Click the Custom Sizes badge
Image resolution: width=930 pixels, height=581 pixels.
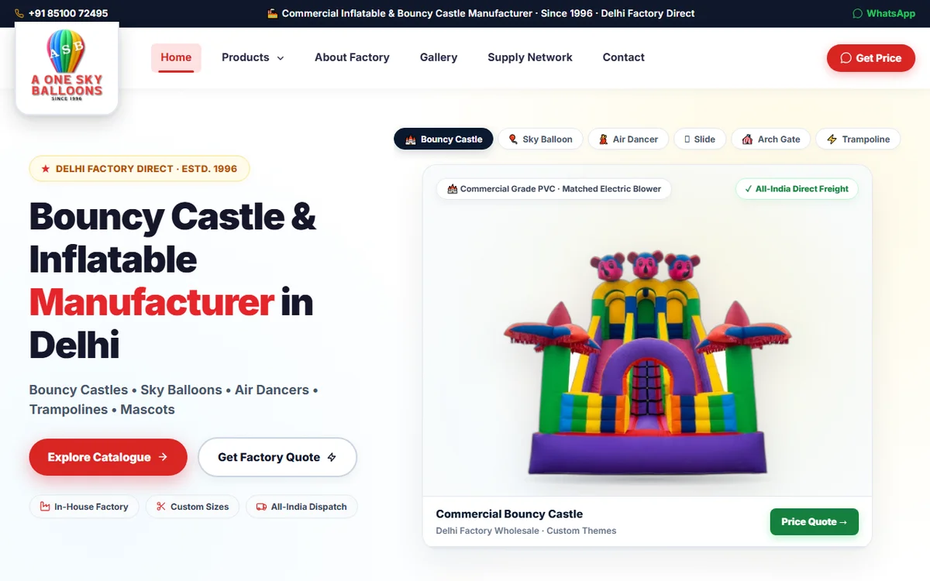coord(193,507)
